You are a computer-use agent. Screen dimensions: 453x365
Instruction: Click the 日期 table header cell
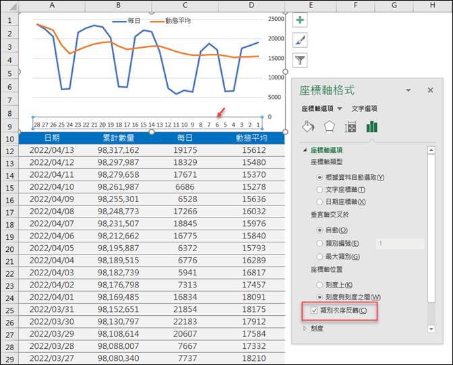[52, 138]
